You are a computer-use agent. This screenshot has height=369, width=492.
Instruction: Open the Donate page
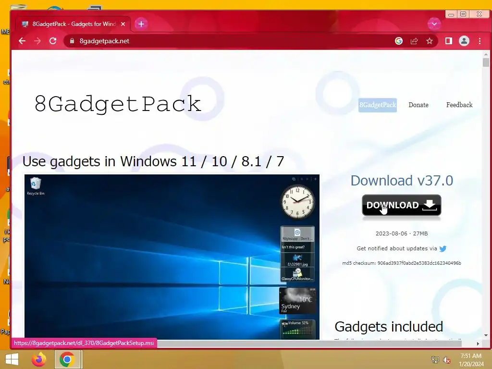click(418, 105)
